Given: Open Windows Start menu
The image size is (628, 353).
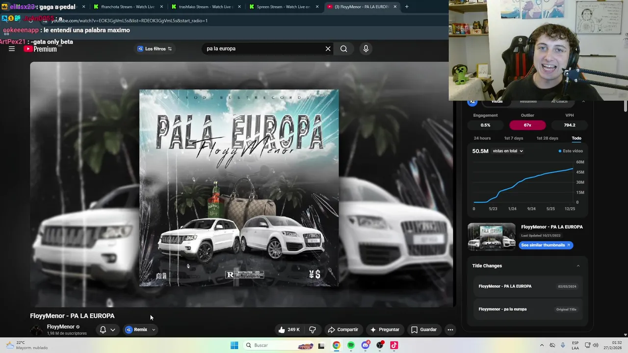Looking at the screenshot, I should 235,345.
